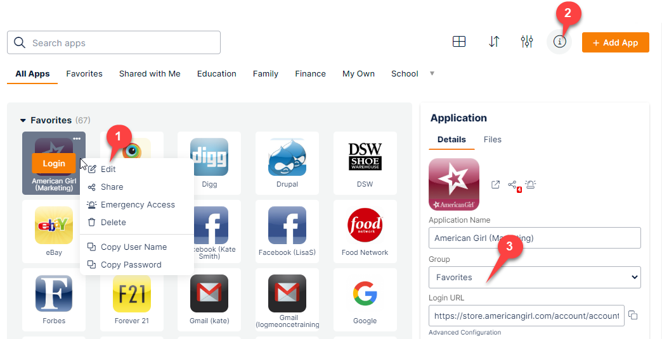The height and width of the screenshot is (339, 662).
Task: Open the Education tab
Action: 217,74
